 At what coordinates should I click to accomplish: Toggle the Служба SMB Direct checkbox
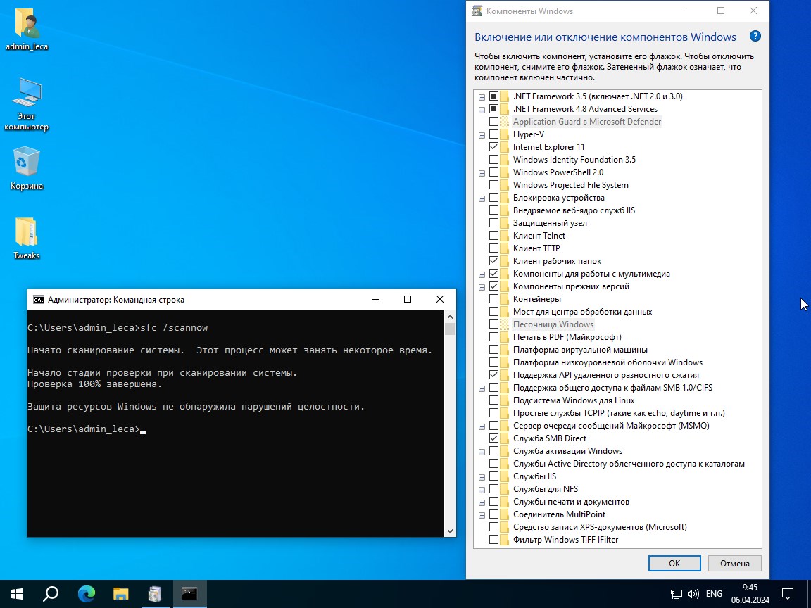pos(494,438)
